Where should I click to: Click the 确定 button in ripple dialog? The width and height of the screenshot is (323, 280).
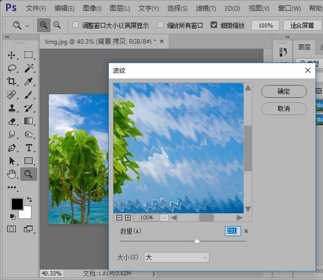(283, 92)
